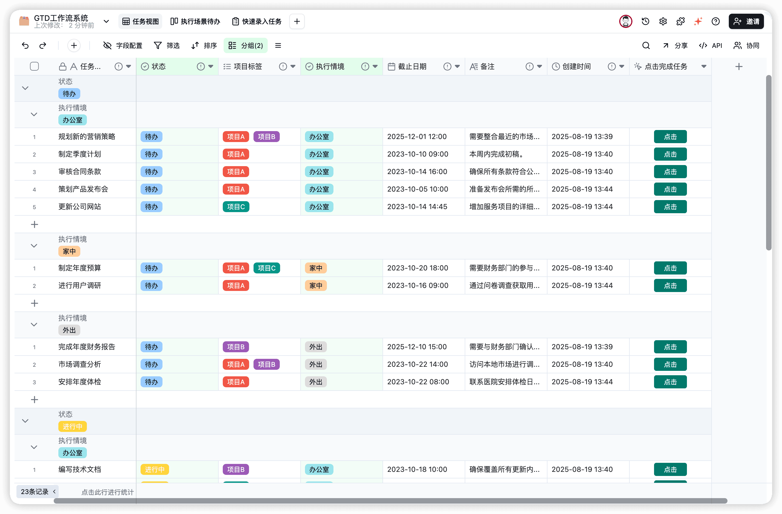Click the redo arrow icon
The image size is (782, 514).
(x=43, y=46)
